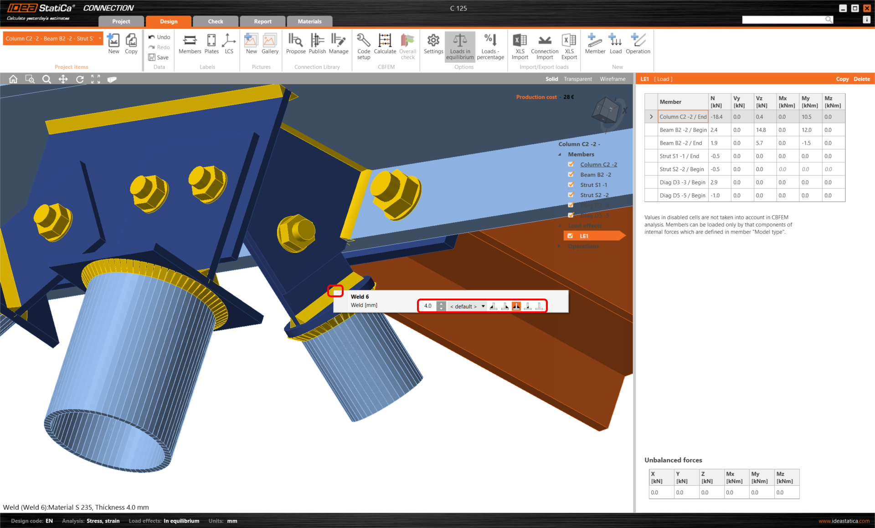Click Delete for load LE1
This screenshot has width=875, height=528.
[861, 79]
